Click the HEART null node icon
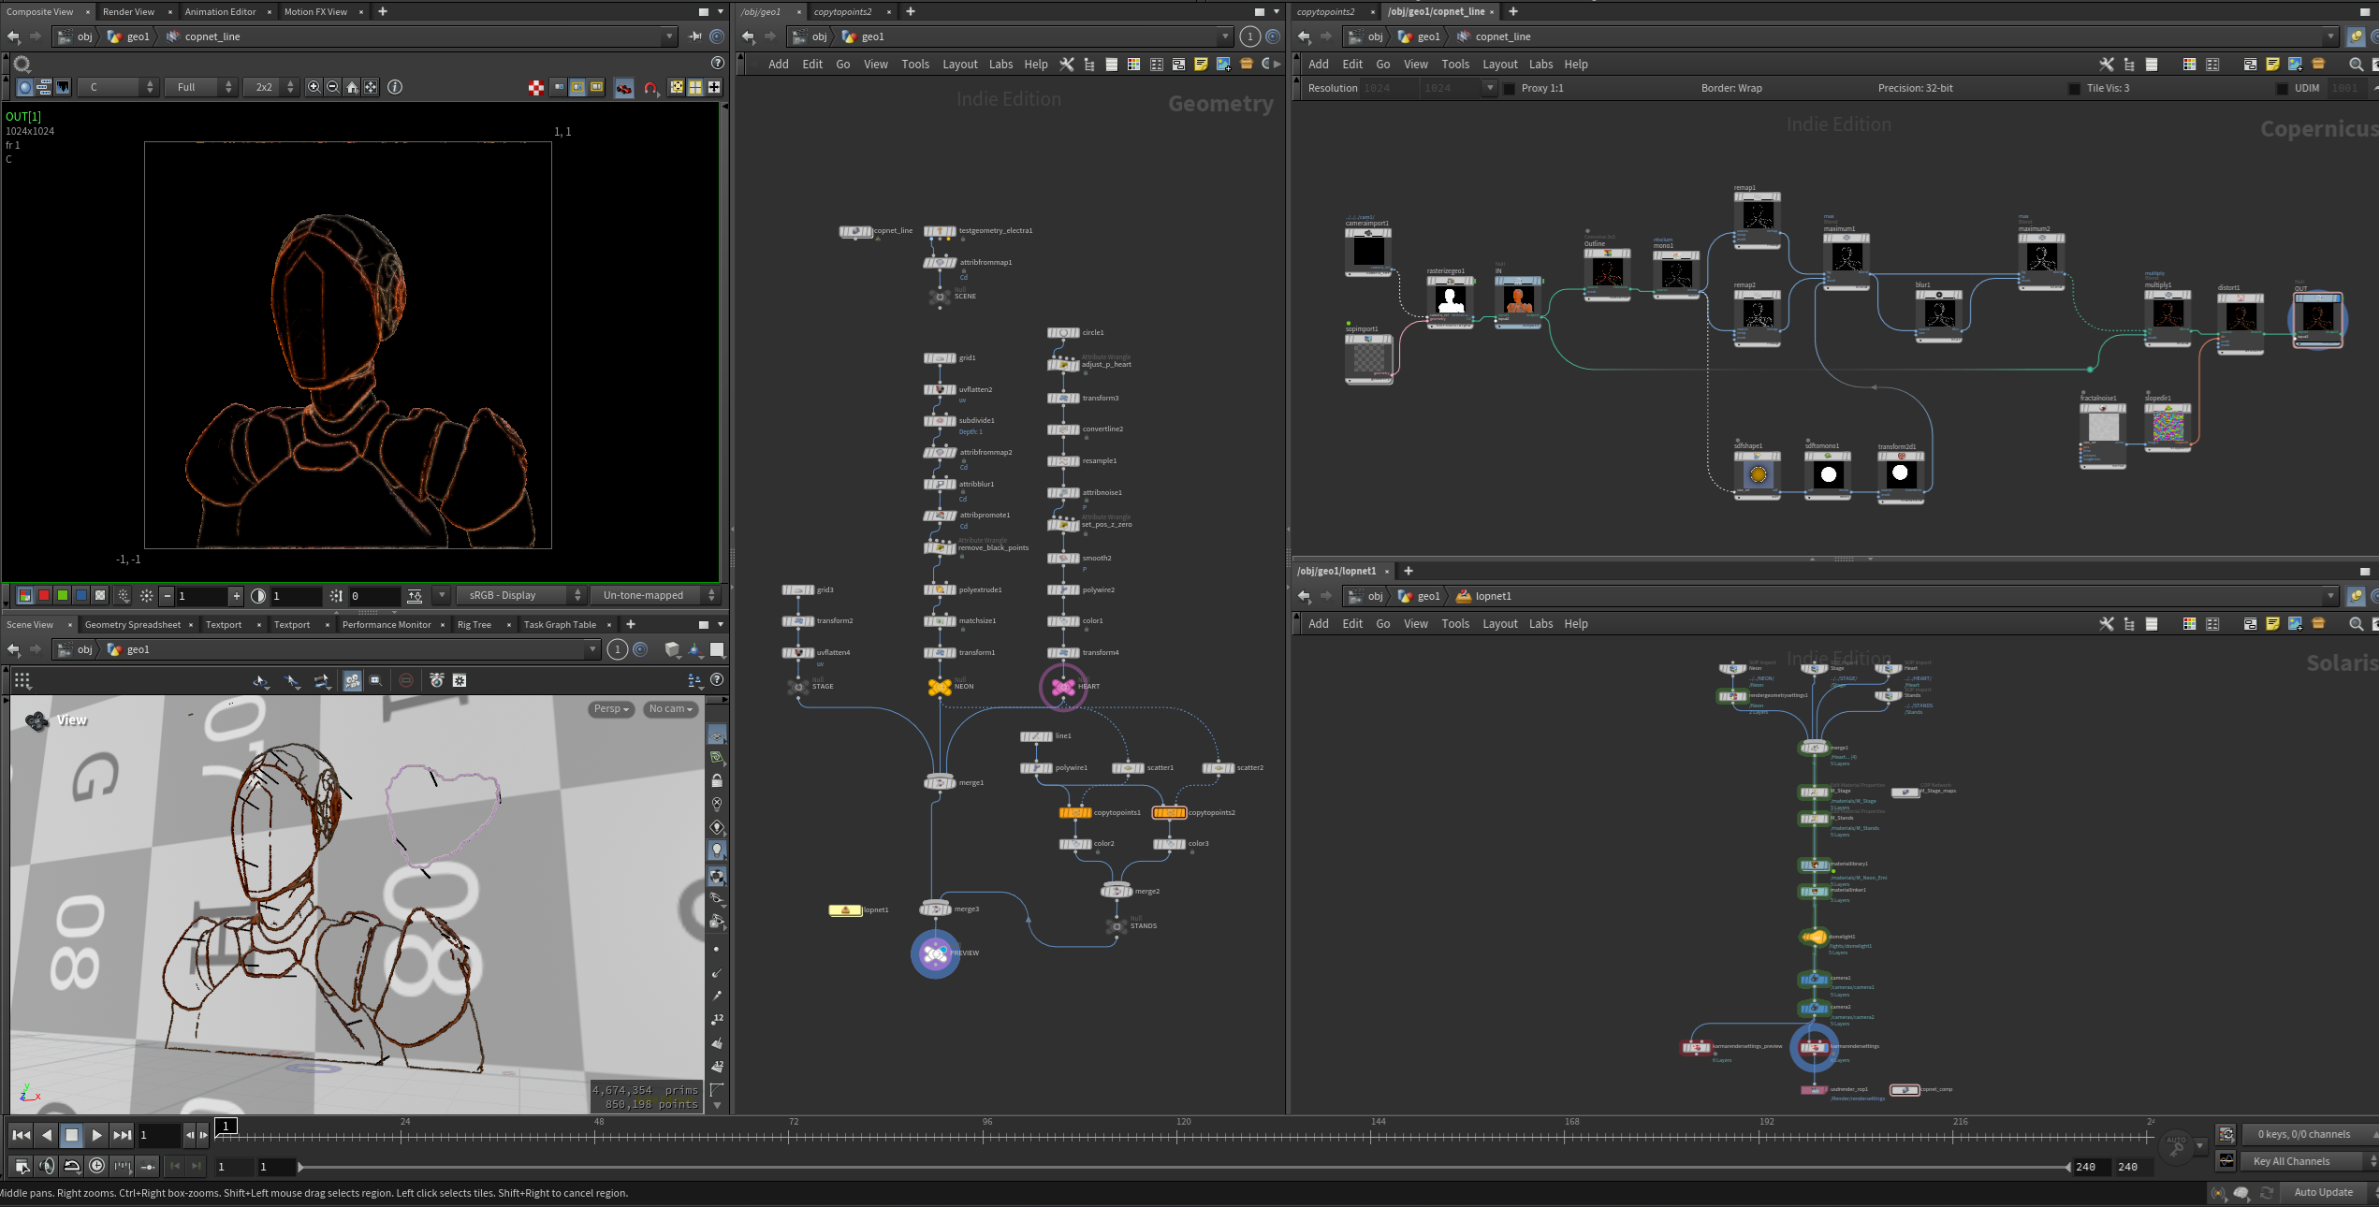Screen dimensions: 2379x1207 [x=1062, y=687]
